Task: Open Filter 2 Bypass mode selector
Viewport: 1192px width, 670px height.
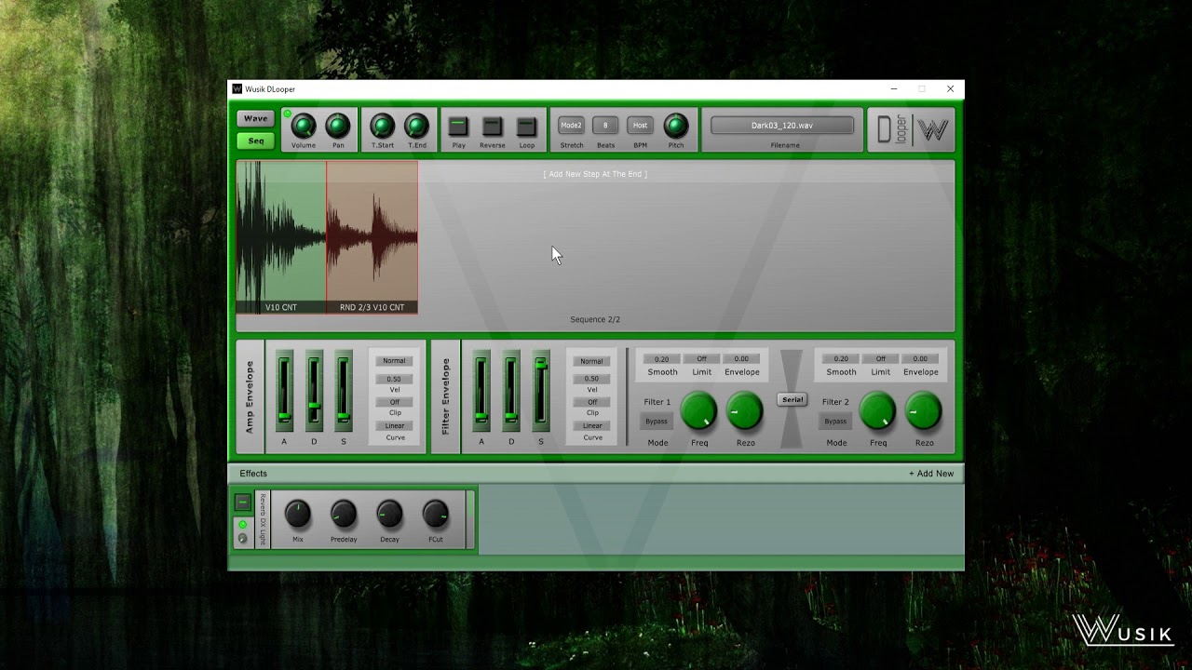Action: pyautogui.click(x=835, y=422)
